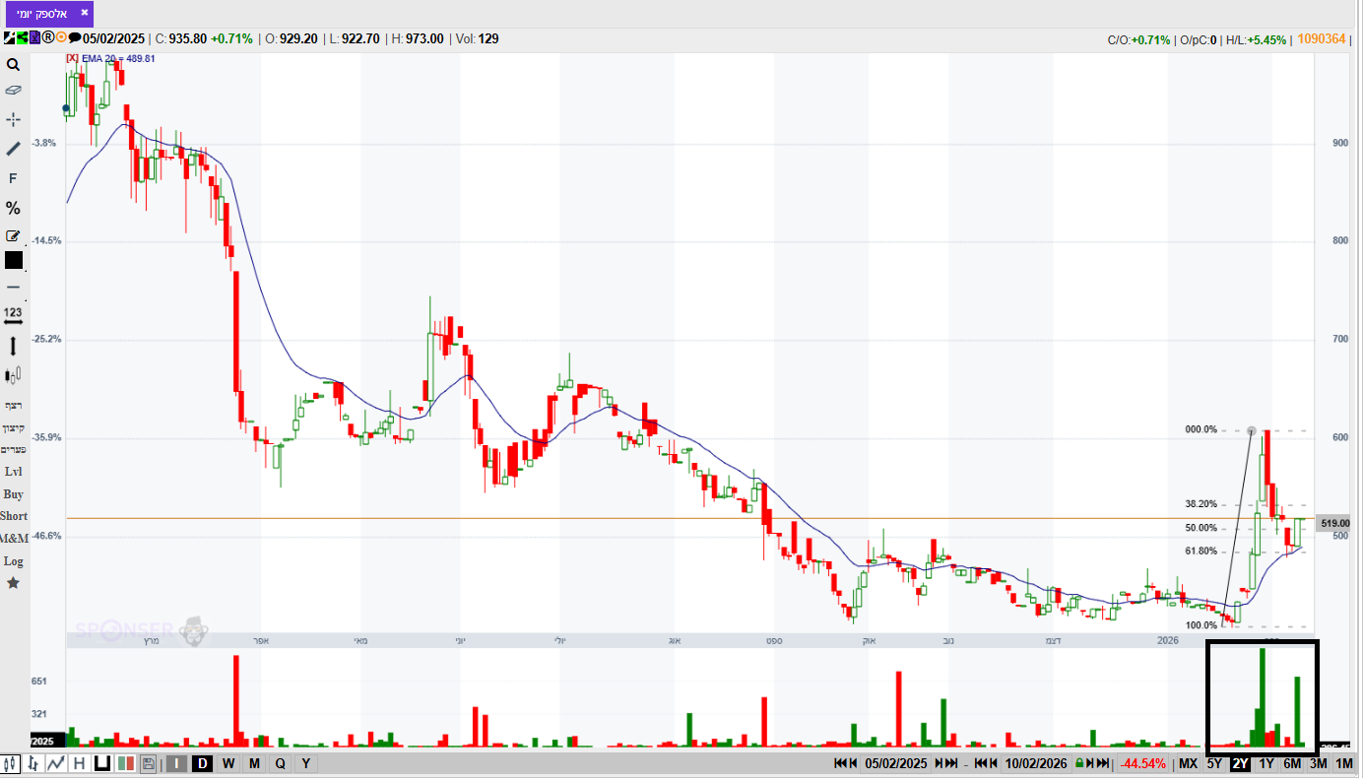Set chart range to 5Y
The width and height of the screenshot is (1363, 780).
(x=1214, y=763)
